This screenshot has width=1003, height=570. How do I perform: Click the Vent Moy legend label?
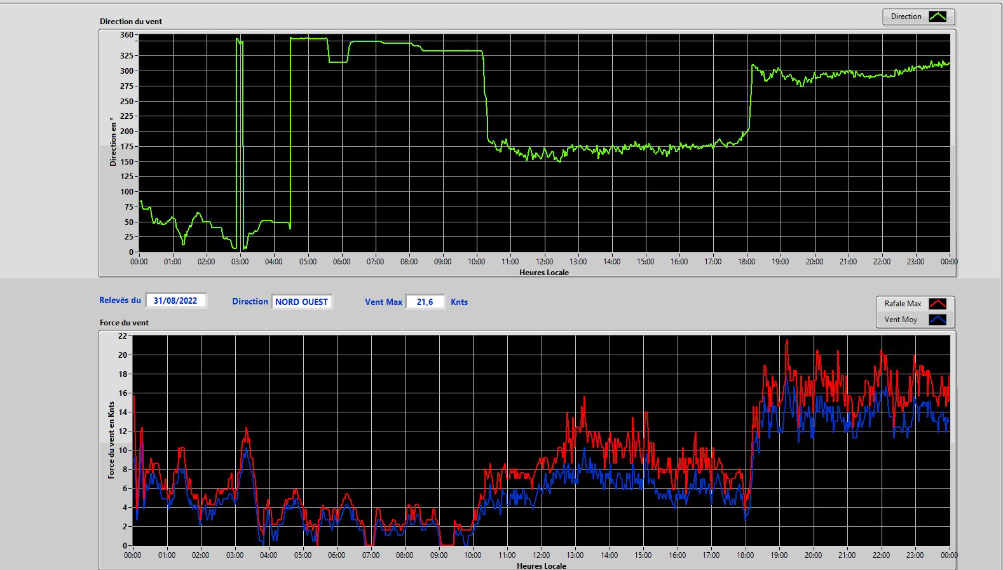click(x=901, y=320)
